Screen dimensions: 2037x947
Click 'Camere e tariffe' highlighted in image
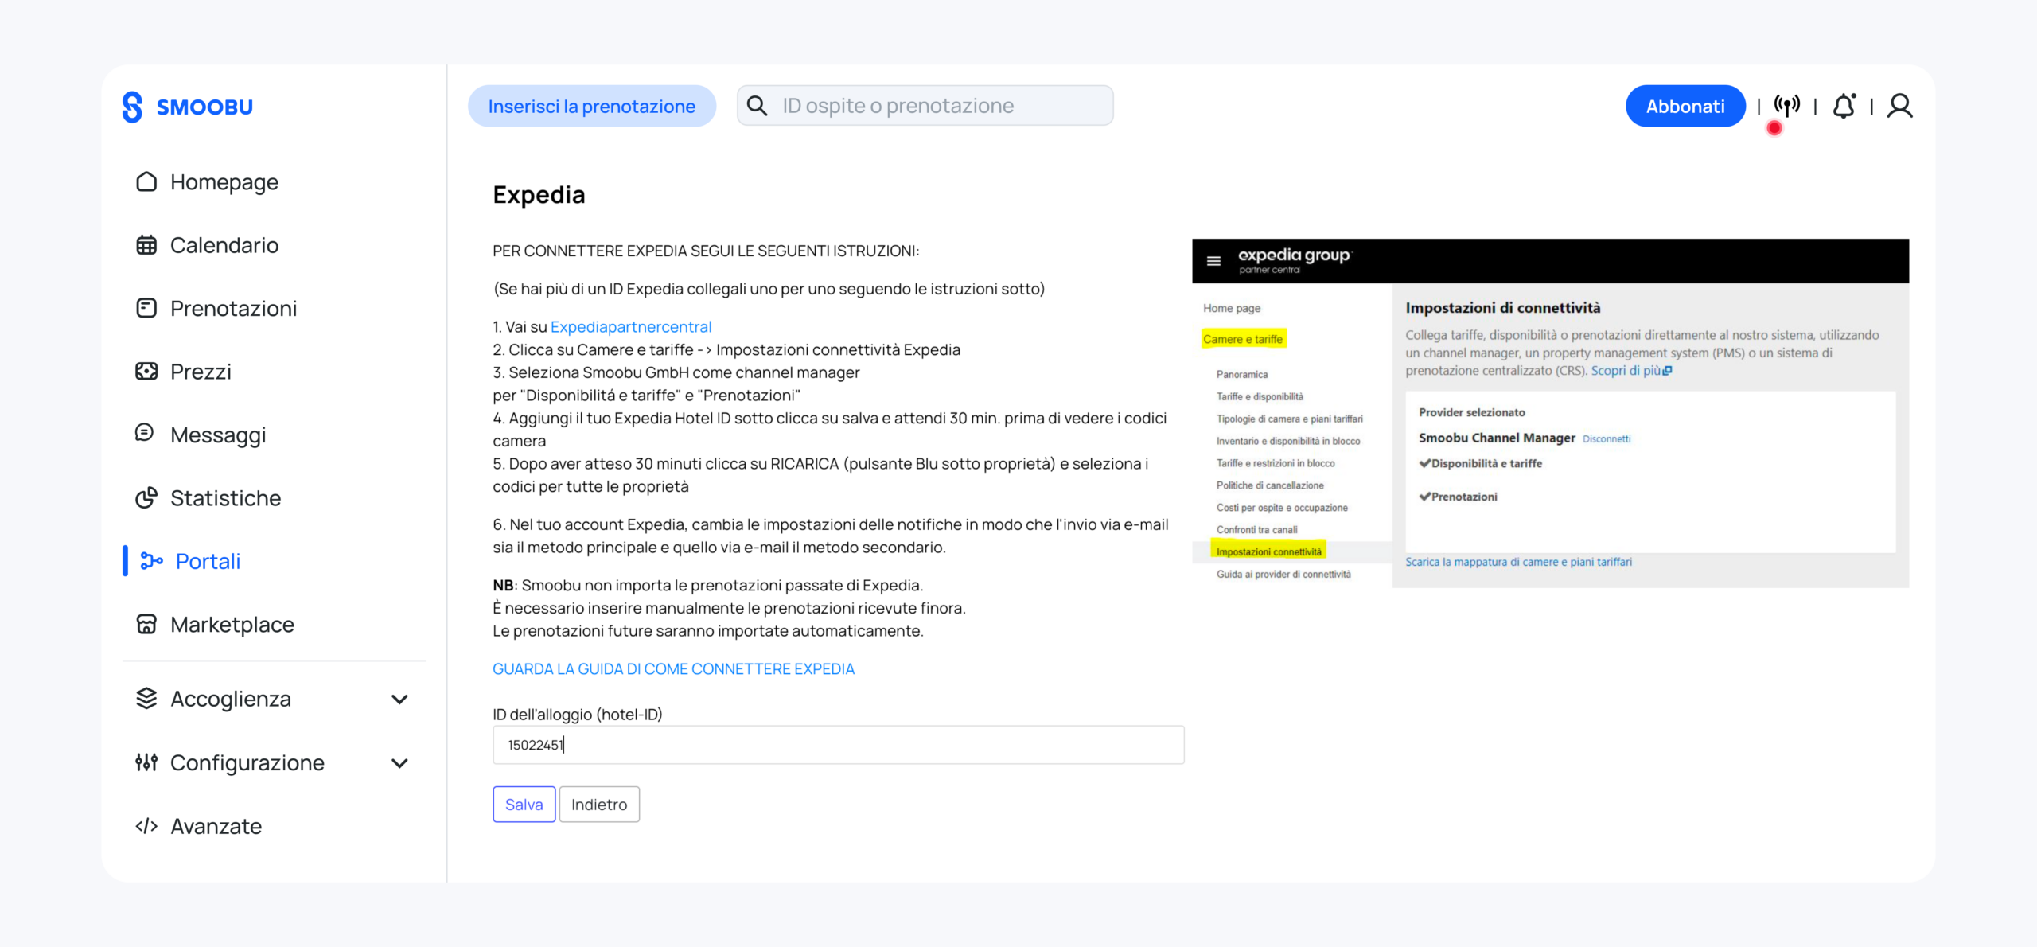(1243, 339)
